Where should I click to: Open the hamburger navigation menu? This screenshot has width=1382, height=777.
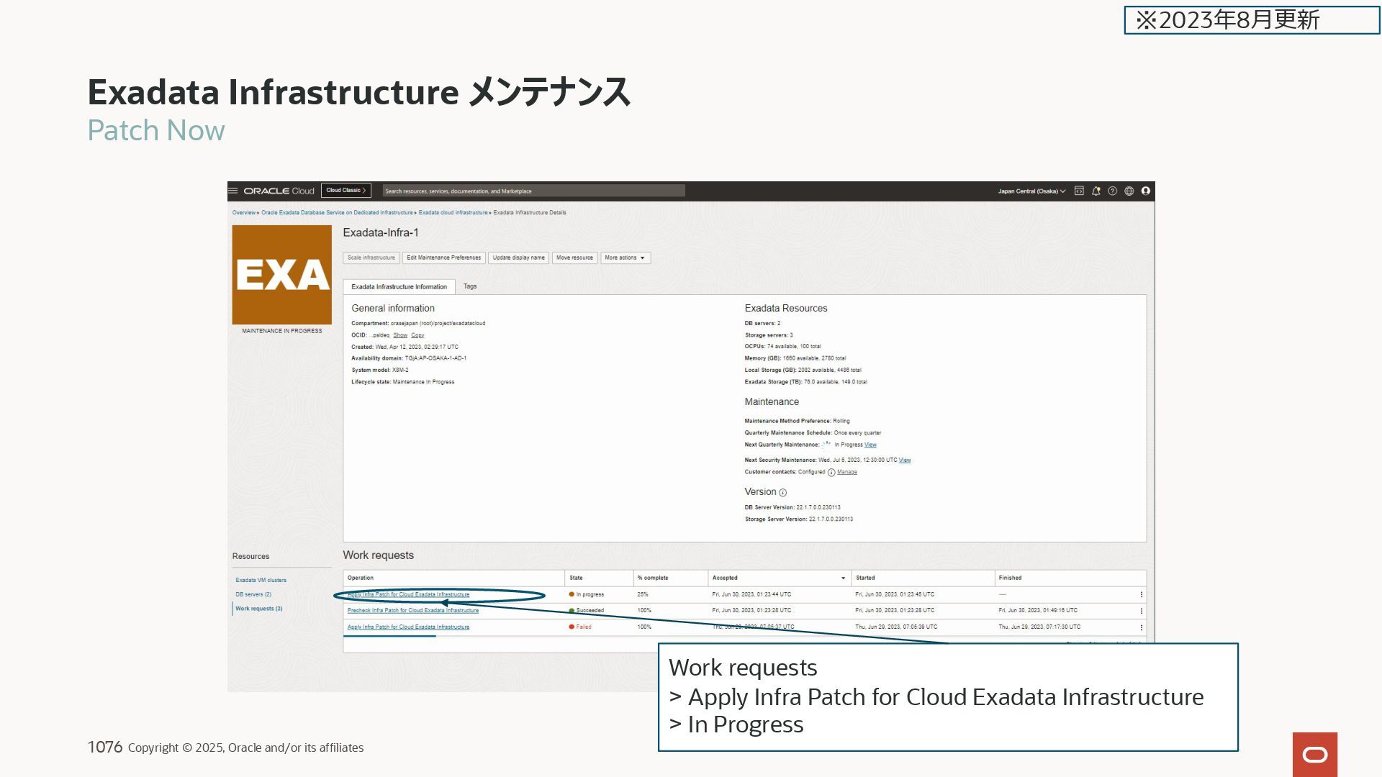tap(232, 191)
